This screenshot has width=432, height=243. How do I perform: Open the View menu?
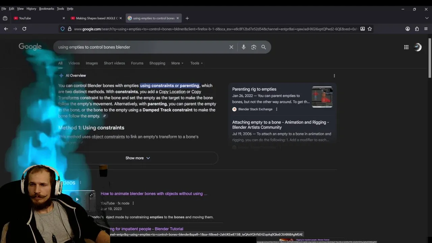point(20,8)
